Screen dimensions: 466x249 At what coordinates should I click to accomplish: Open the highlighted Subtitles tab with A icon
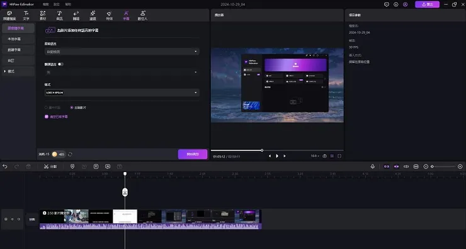tap(126, 15)
